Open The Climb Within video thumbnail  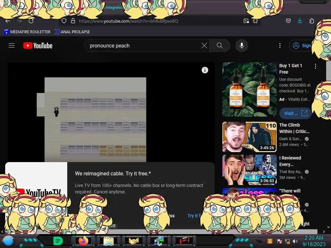(x=249, y=137)
